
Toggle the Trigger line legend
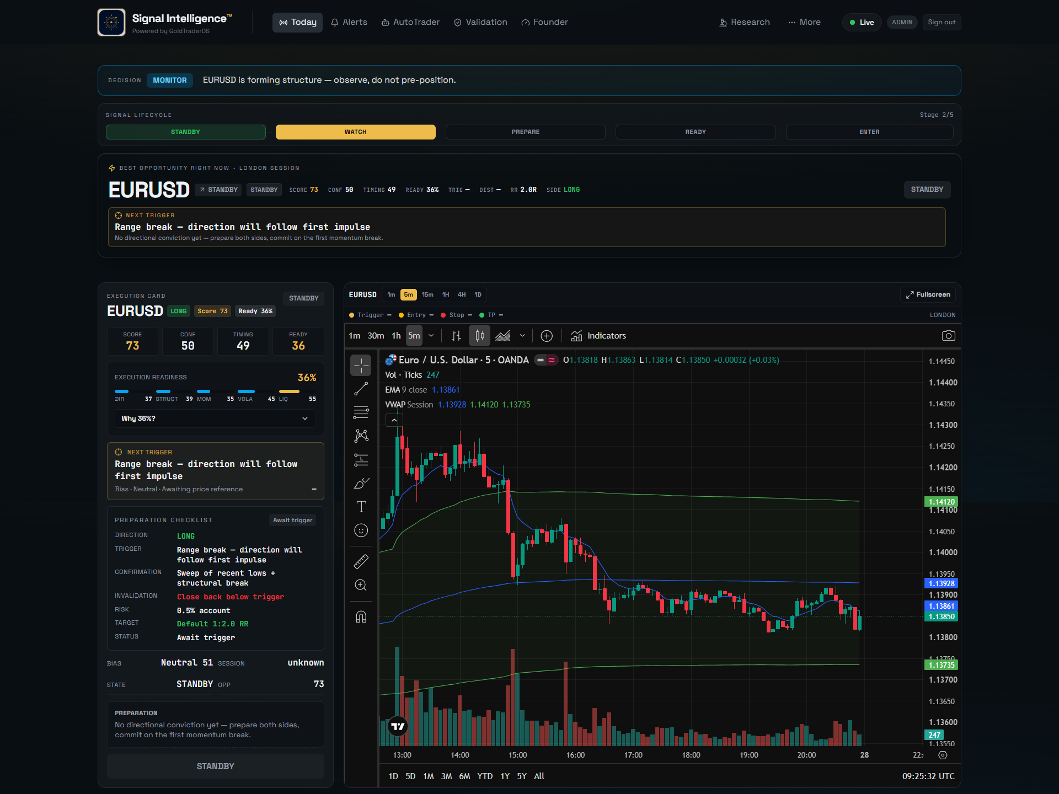pos(371,315)
